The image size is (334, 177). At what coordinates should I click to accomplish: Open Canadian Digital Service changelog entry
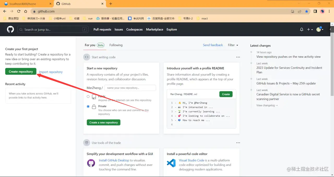point(288,97)
